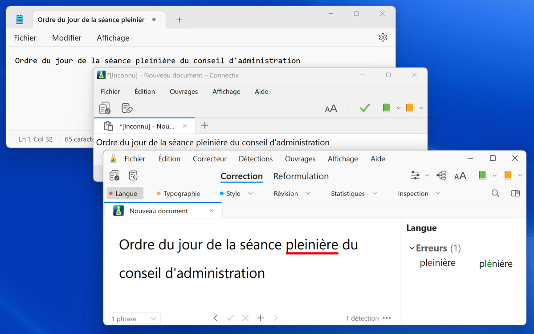Viewport: 534px width, 334px height.
Task: Click the text size AA icon in corrector
Action: point(460,176)
